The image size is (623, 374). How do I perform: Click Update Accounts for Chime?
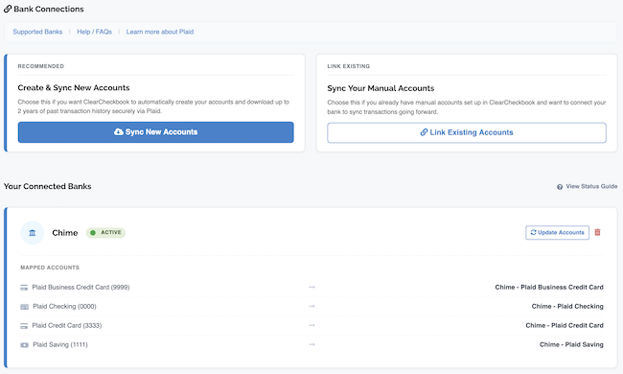(x=557, y=232)
